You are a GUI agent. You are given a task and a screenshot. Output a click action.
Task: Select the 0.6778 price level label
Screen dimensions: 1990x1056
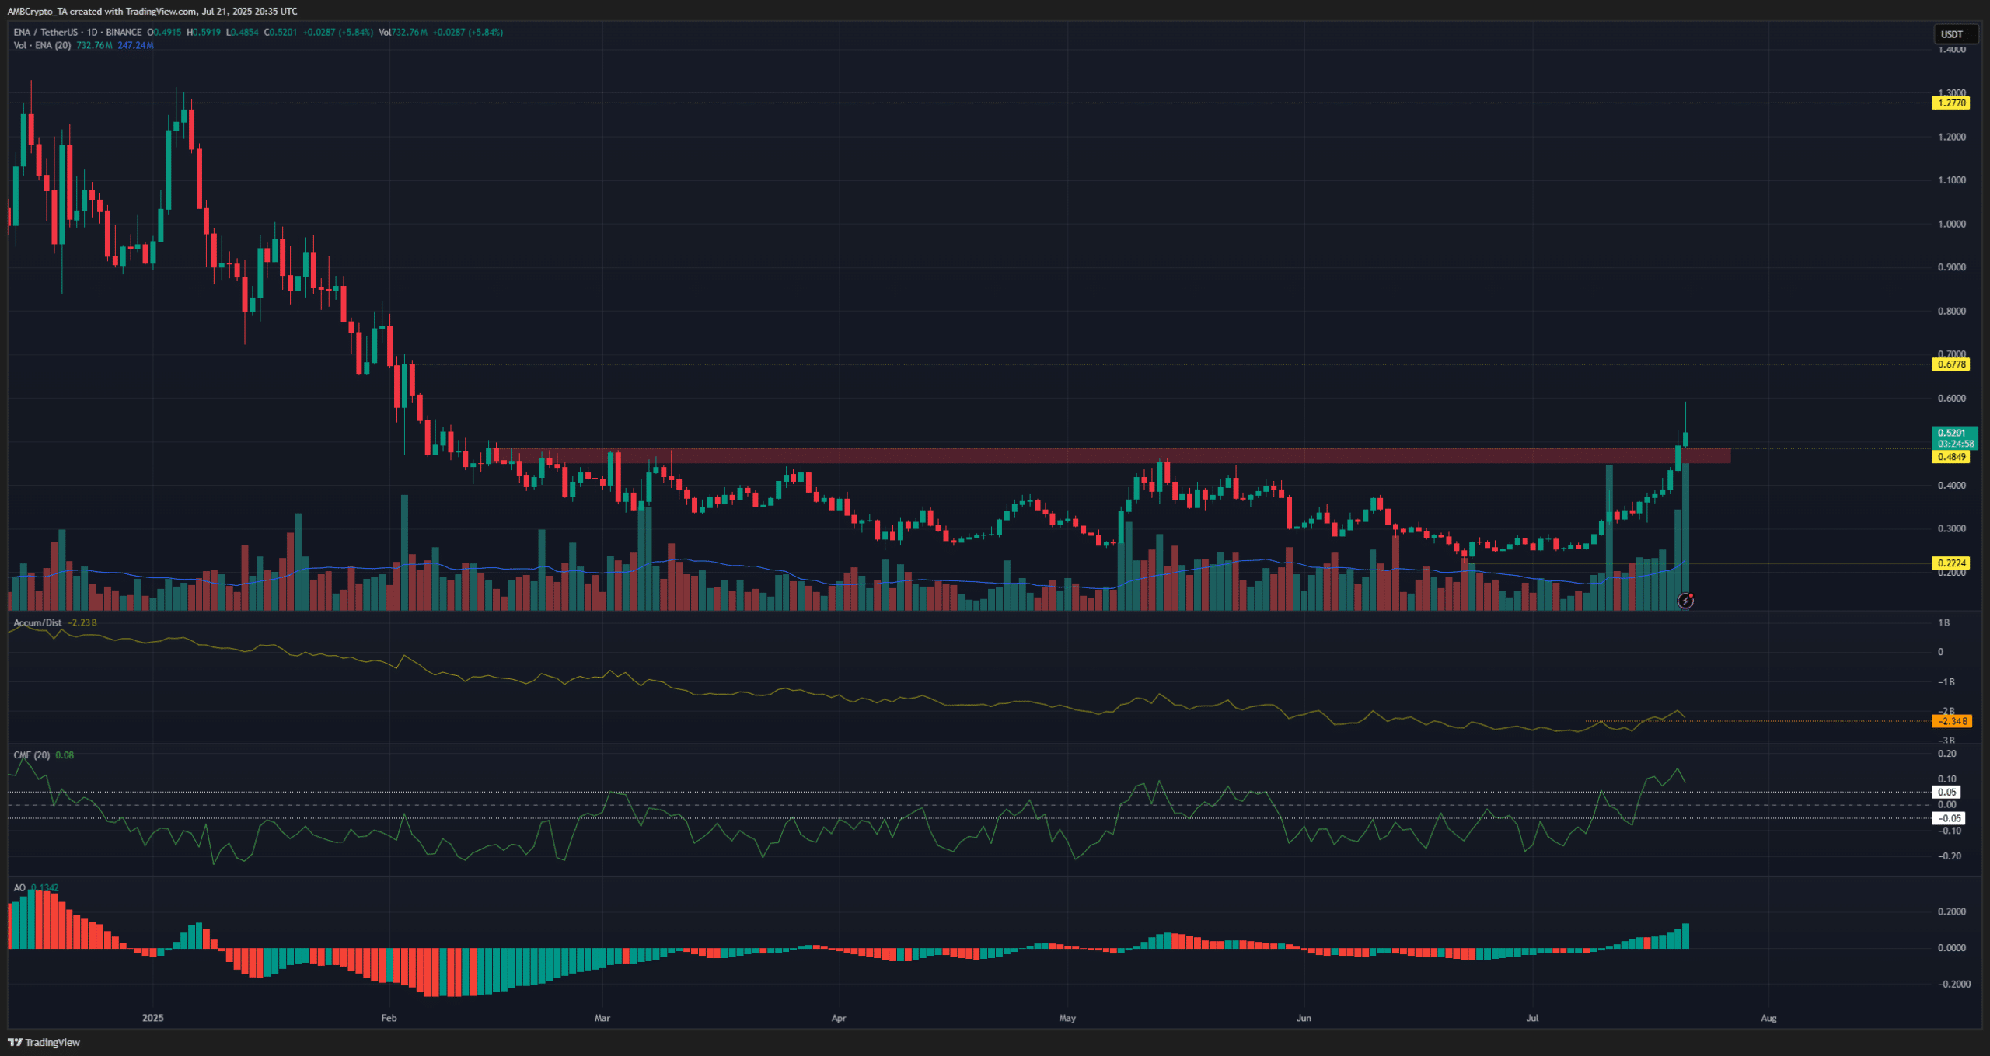[x=1951, y=364]
